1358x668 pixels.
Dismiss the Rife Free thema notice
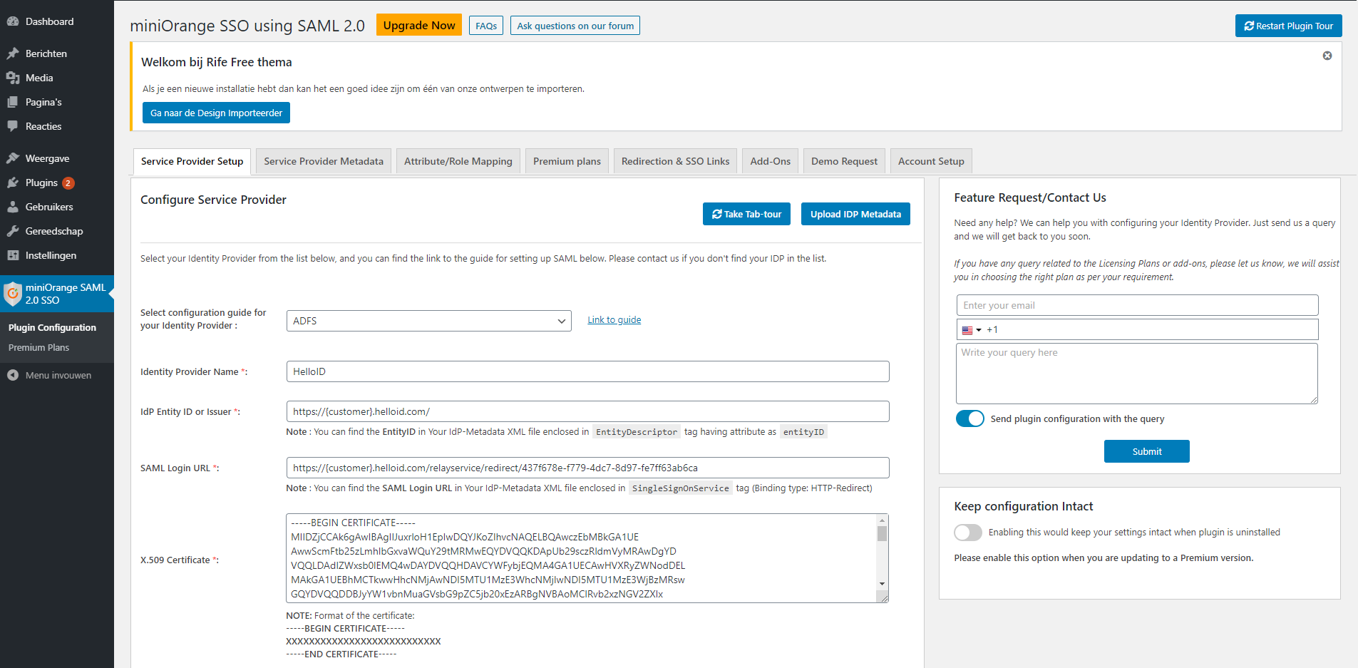(x=1327, y=56)
